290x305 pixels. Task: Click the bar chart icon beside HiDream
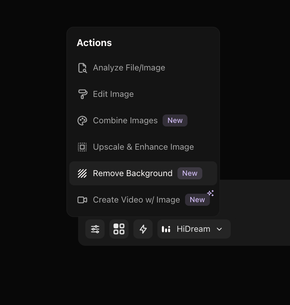166,229
